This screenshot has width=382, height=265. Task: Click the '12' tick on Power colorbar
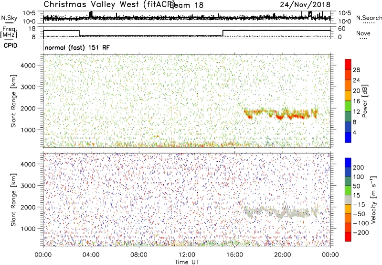tap(356, 112)
